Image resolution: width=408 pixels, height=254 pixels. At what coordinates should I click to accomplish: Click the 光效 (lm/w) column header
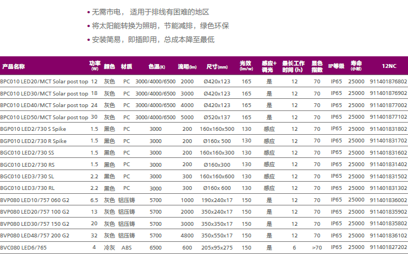coord(246,66)
